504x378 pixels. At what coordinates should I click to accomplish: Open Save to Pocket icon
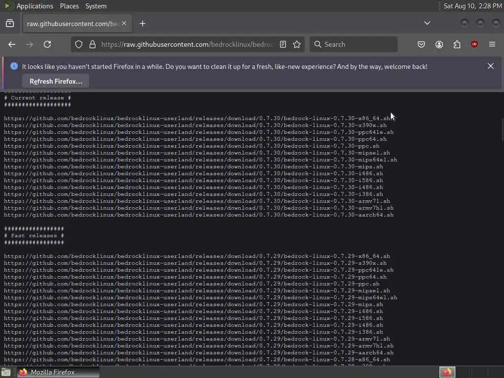coord(421,44)
